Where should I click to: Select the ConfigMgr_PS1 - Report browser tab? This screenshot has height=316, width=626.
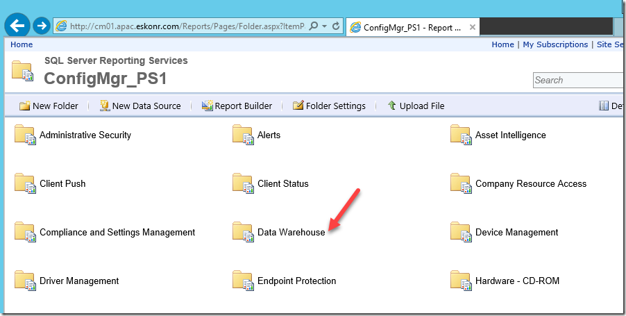(x=412, y=28)
